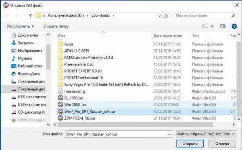Click the Win7_Pro_SP1_Russian_x64.iso file icon
Screen dimensions: 242x150
(x=60, y=111)
